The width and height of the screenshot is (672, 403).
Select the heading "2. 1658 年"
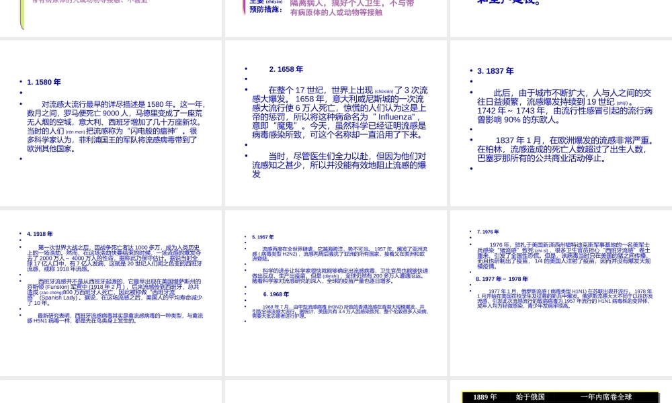(x=286, y=69)
